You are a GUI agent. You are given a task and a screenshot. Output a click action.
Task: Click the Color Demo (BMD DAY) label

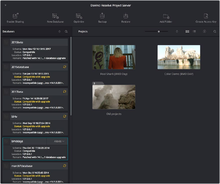click(x=179, y=74)
